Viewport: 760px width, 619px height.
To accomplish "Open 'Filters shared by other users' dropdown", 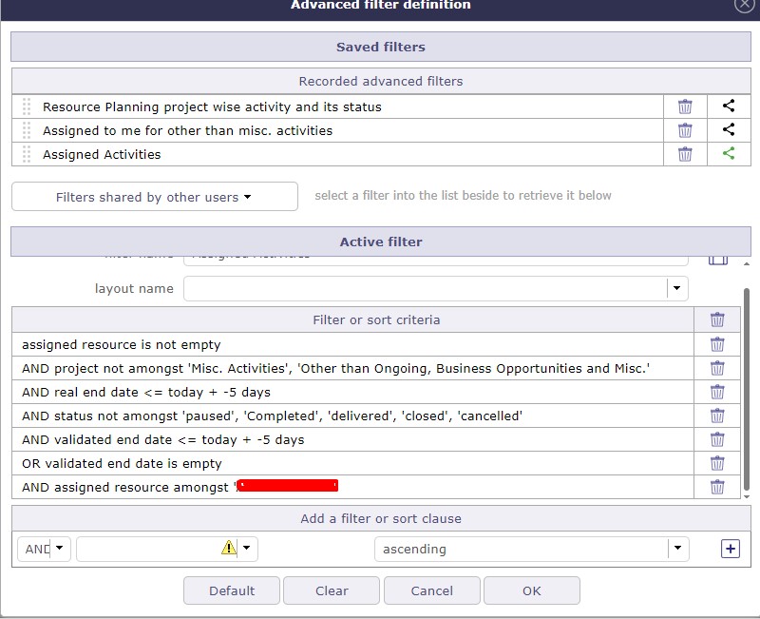I will [155, 197].
